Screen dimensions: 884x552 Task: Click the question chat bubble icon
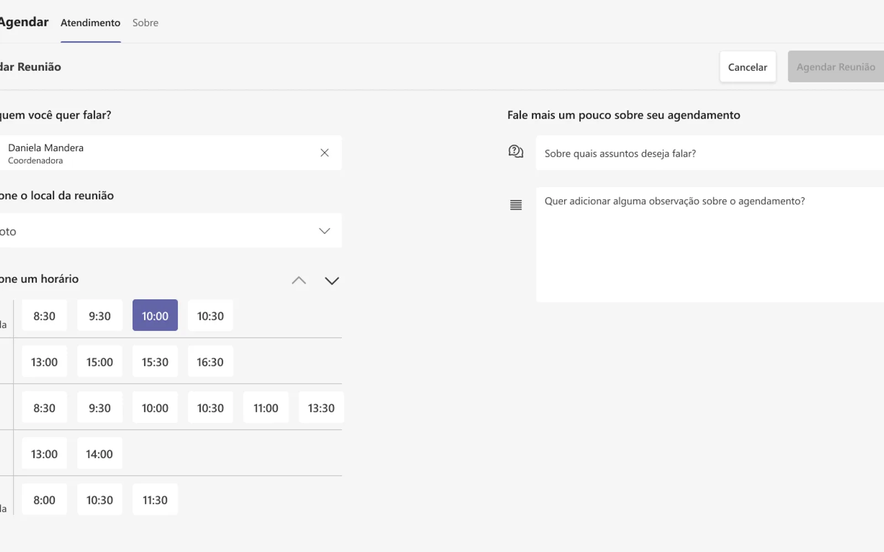coord(515,151)
